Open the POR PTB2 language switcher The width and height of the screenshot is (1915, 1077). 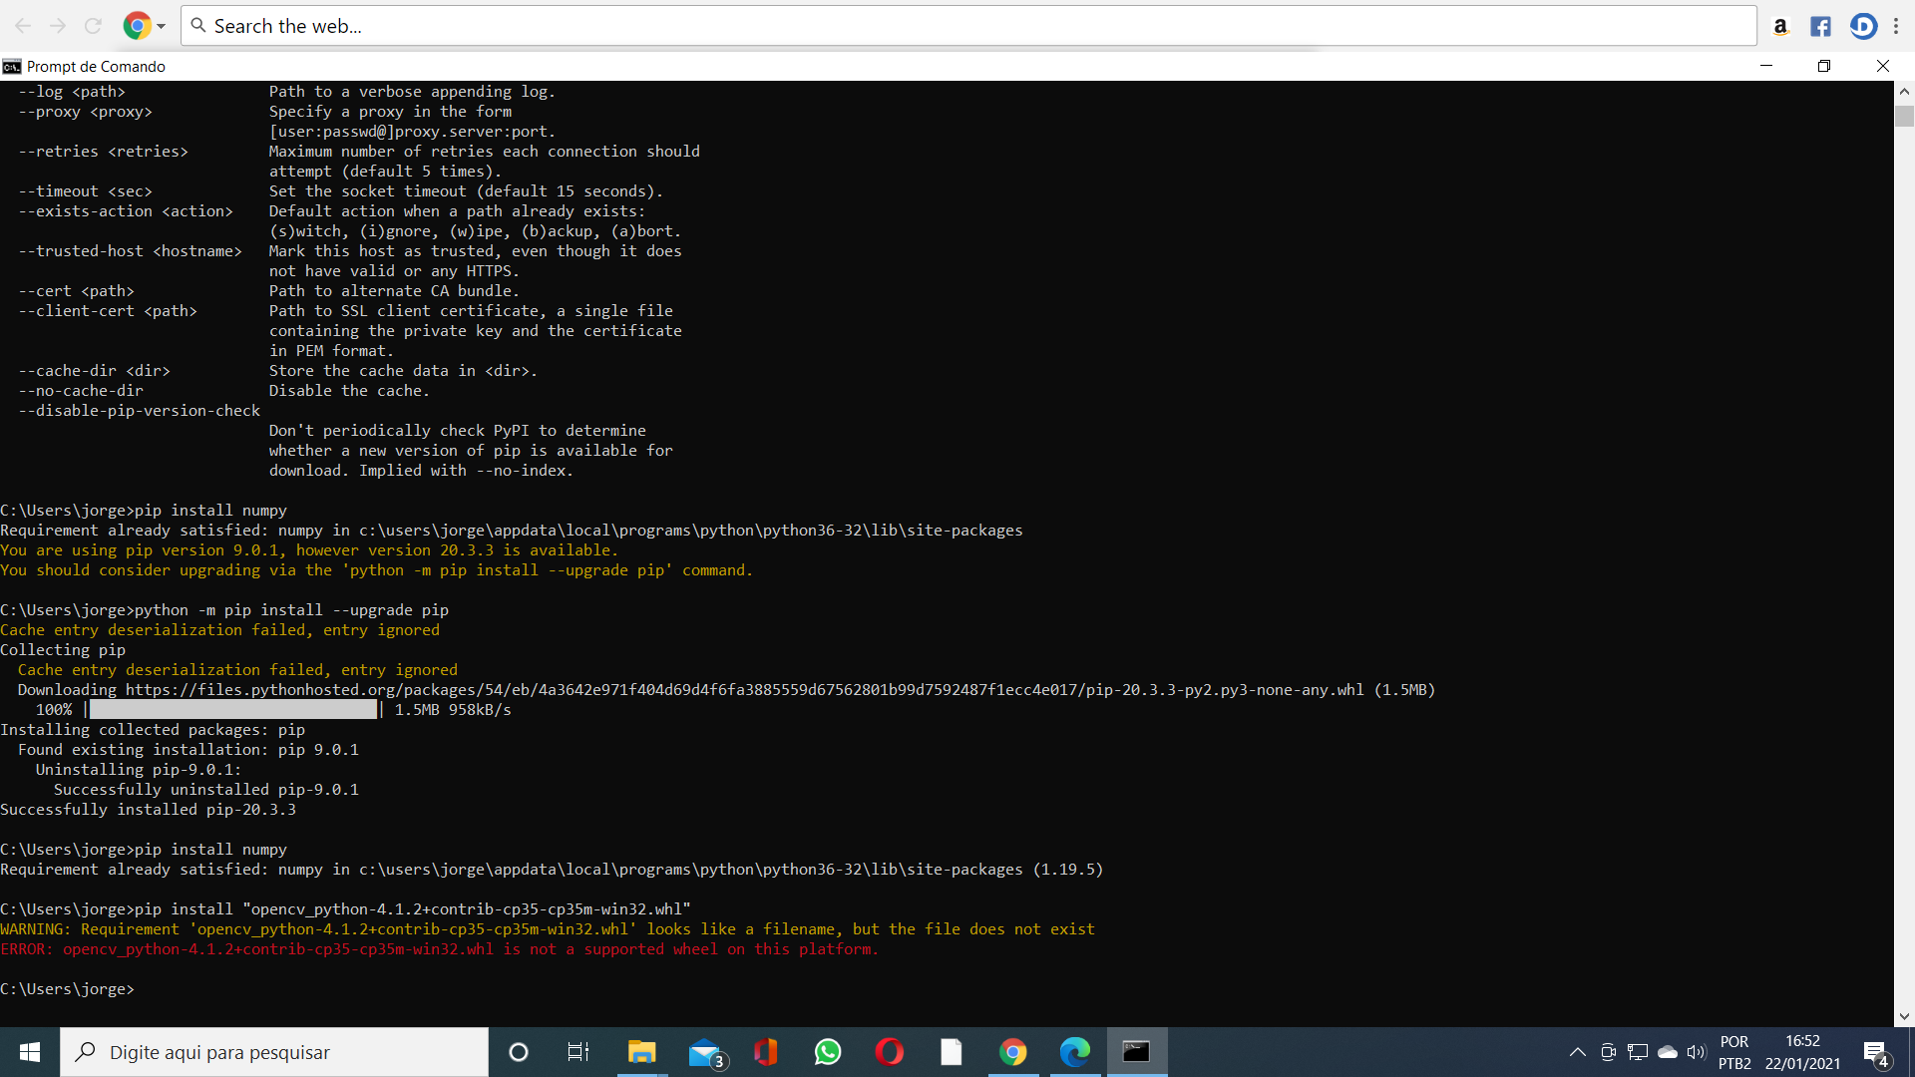click(x=1734, y=1052)
